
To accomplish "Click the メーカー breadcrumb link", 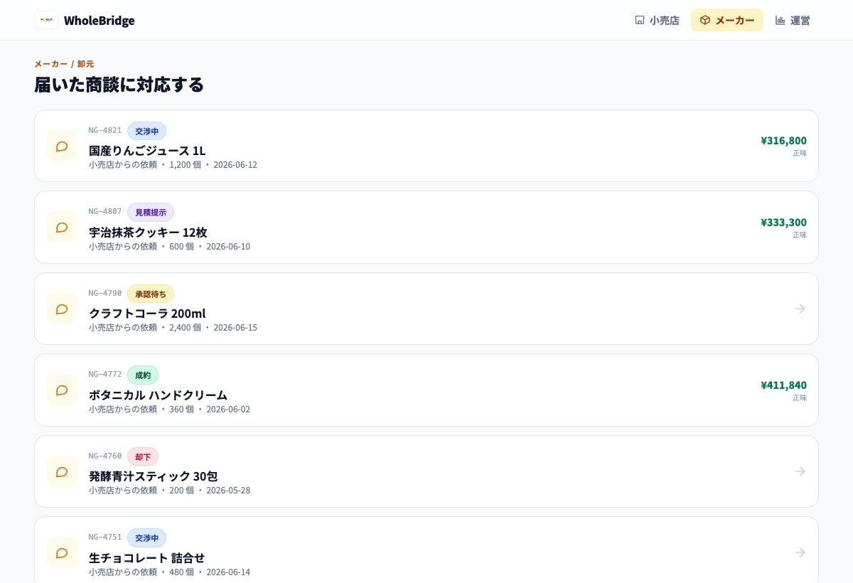I will 51,64.
